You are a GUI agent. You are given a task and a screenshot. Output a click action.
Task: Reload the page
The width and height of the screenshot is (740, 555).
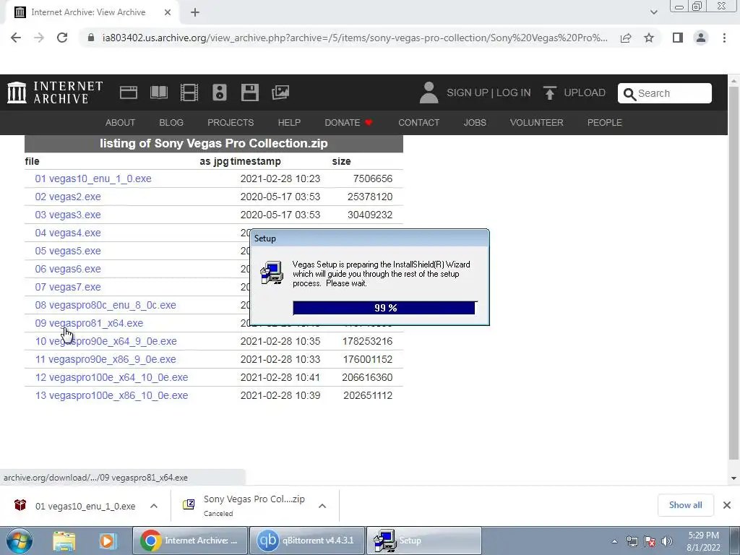62,38
